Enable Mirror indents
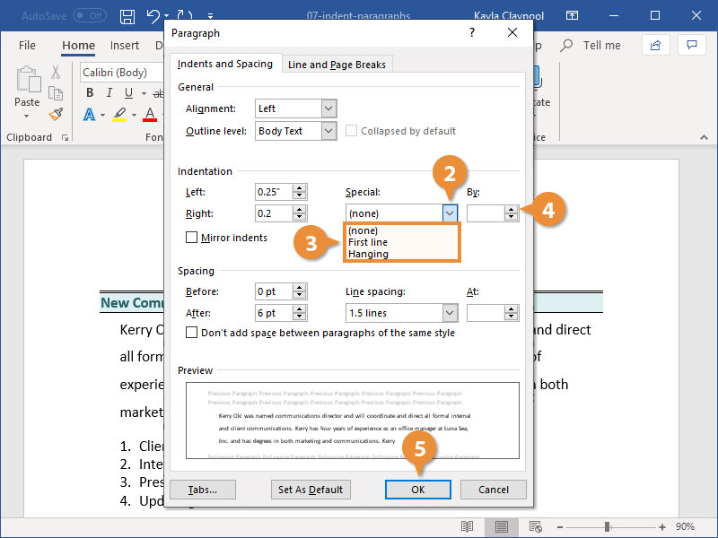Viewport: 718px width, 538px height. [x=192, y=237]
